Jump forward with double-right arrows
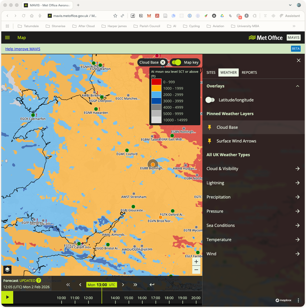The image size is (306, 308). click(x=135, y=285)
